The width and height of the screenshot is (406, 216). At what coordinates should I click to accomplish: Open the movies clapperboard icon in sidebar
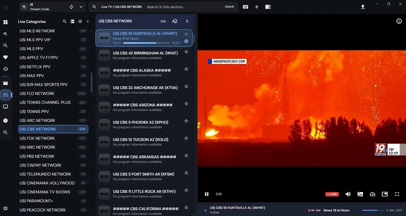tap(5, 83)
